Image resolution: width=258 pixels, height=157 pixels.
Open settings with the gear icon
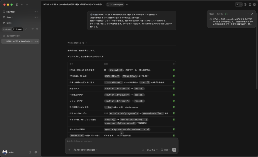click(x=36, y=152)
